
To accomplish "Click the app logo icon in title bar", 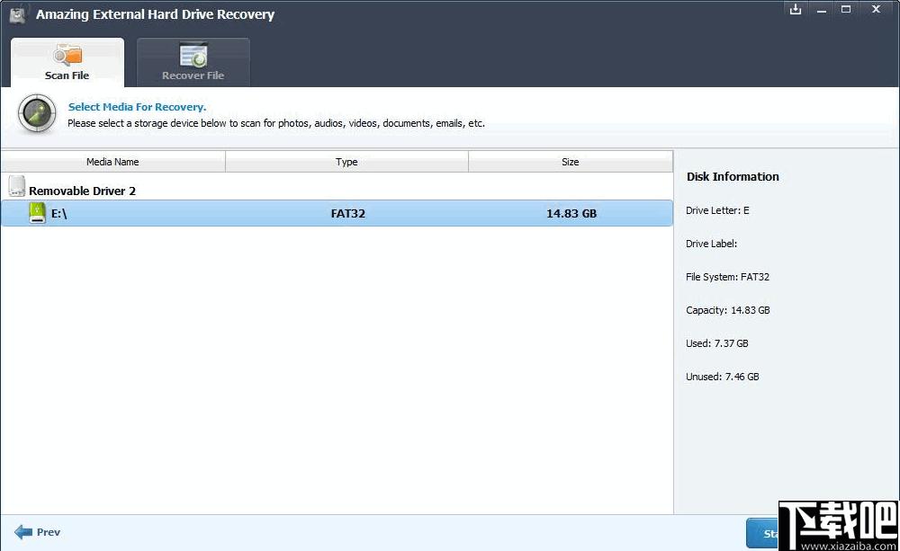I will [18, 15].
